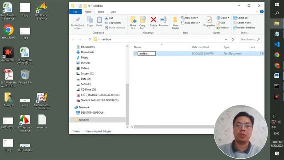Viewport: 284px width, 160px height.
Task: Click Select none
Action: click(x=242, y=23)
